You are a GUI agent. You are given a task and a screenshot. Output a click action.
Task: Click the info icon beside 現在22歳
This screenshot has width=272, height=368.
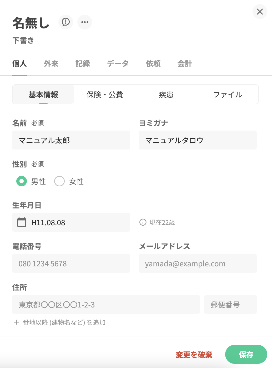pyautogui.click(x=143, y=222)
